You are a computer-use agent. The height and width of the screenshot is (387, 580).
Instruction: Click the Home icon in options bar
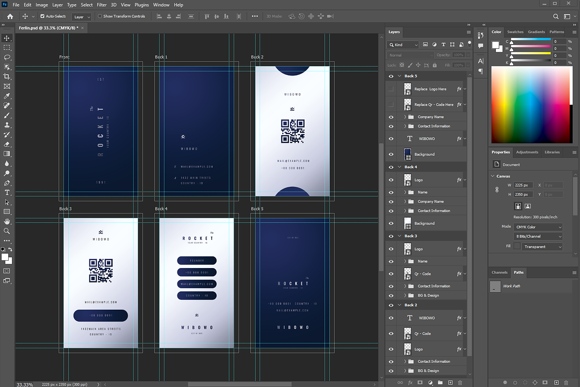(10, 16)
